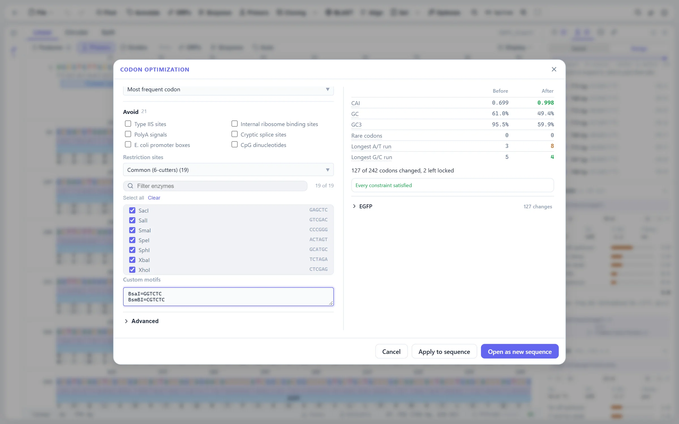
Task: Close the Codon Optimization dialog
Action: click(554, 69)
